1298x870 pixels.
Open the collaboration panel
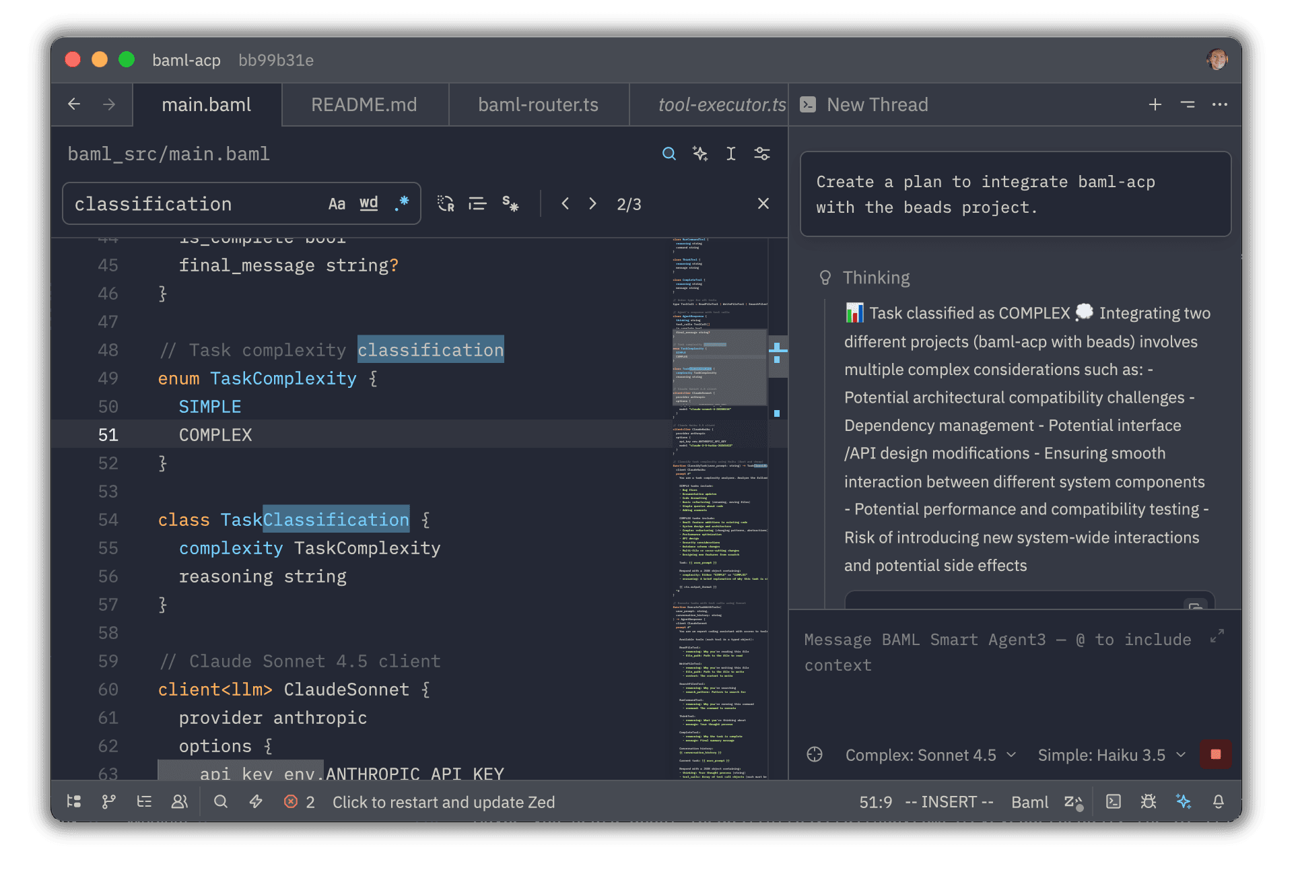click(180, 801)
